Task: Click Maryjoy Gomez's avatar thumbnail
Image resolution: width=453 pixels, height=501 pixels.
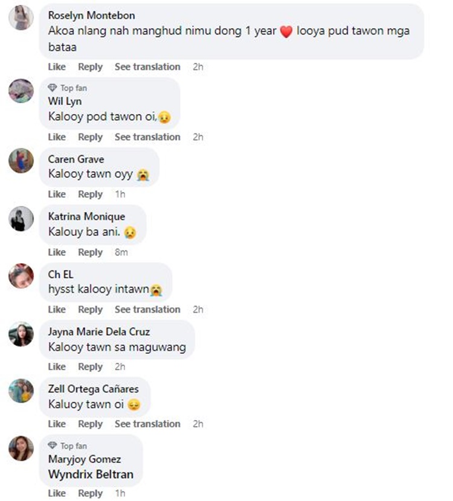Action: coord(21,448)
